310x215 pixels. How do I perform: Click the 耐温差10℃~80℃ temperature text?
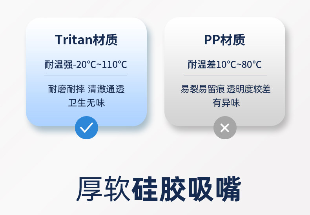[x=224, y=65]
